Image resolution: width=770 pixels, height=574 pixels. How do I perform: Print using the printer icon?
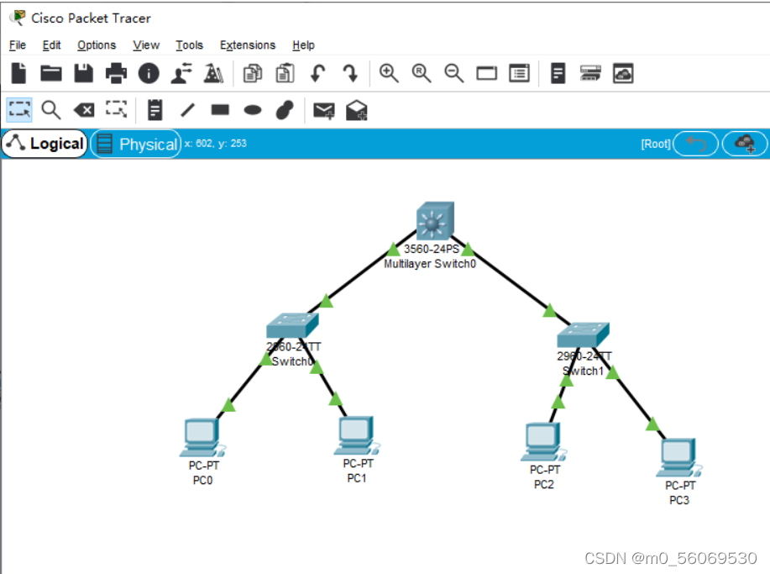point(117,73)
